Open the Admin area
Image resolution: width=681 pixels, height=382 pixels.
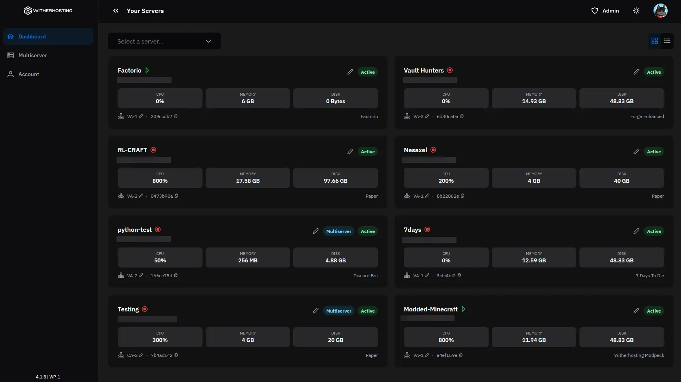click(x=605, y=11)
